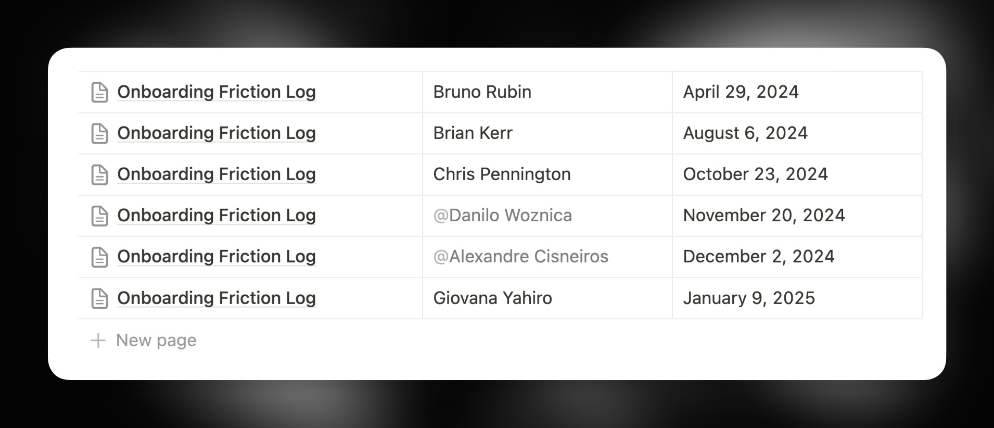
Task: Click the @Alexandre Cisneiros mention
Action: coord(520,257)
